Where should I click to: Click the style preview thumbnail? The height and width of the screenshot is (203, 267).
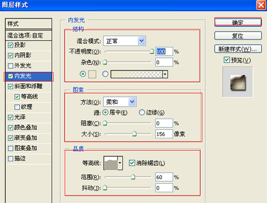(238, 82)
